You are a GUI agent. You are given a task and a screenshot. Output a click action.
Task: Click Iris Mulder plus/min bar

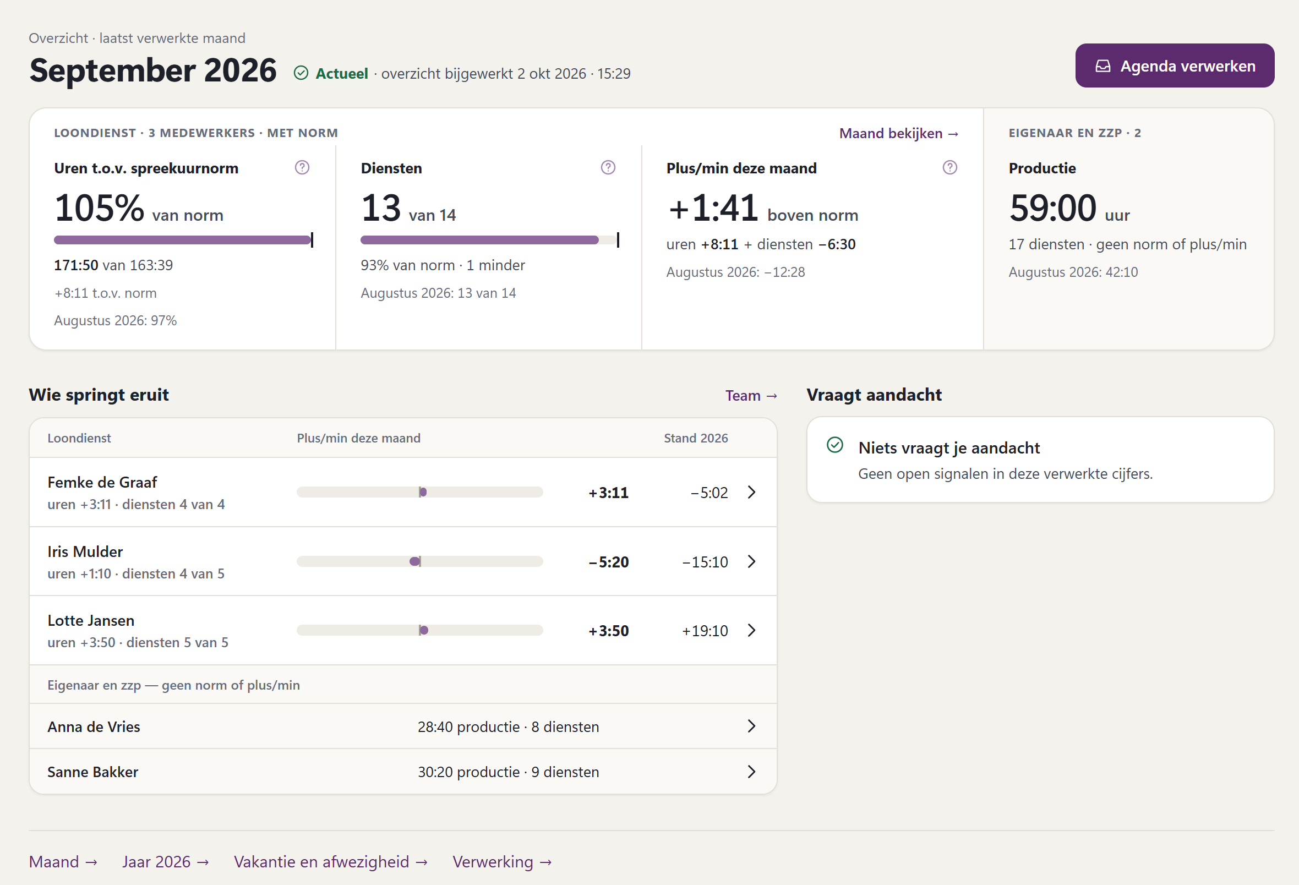[x=420, y=561]
